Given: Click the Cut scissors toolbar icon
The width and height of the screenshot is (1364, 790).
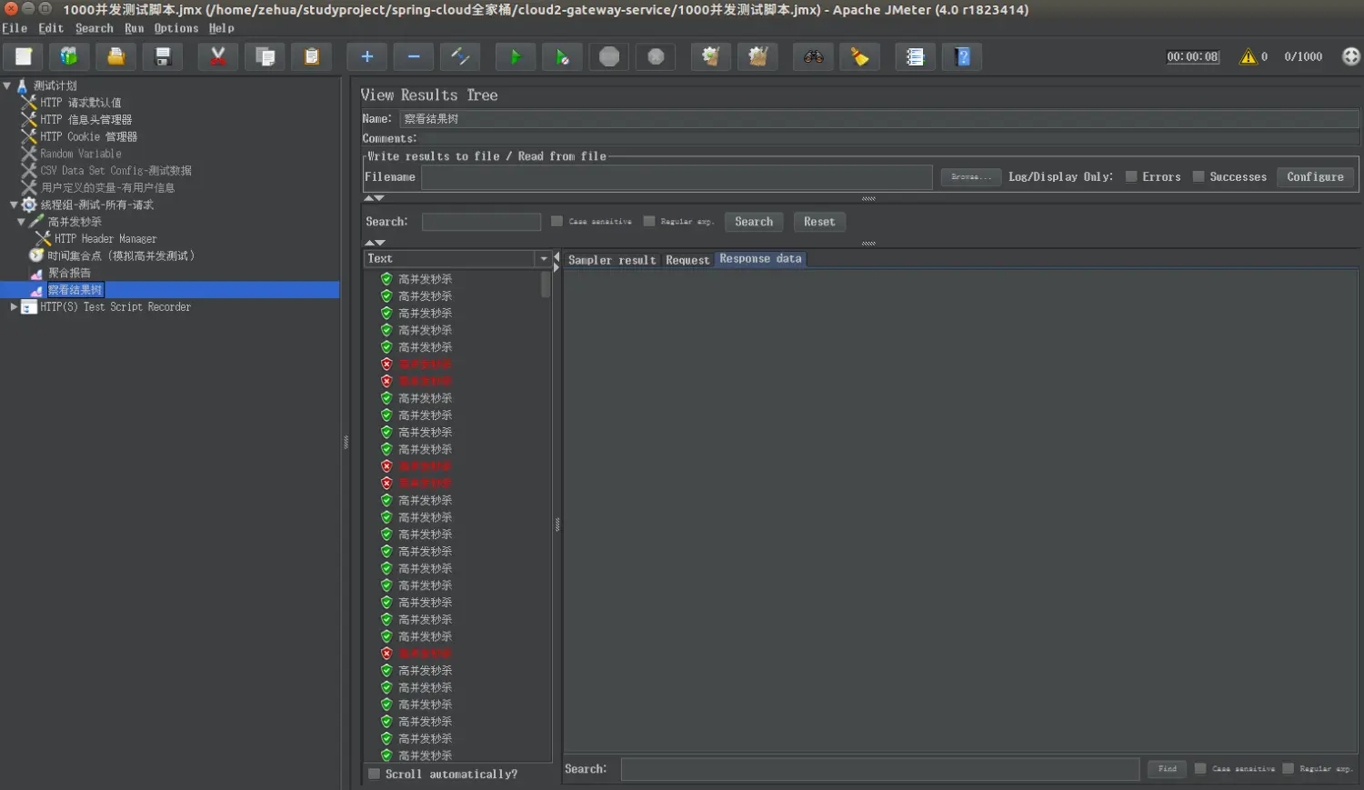Looking at the screenshot, I should coord(218,56).
